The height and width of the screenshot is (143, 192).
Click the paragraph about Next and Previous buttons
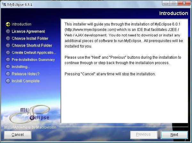click(x=123, y=60)
